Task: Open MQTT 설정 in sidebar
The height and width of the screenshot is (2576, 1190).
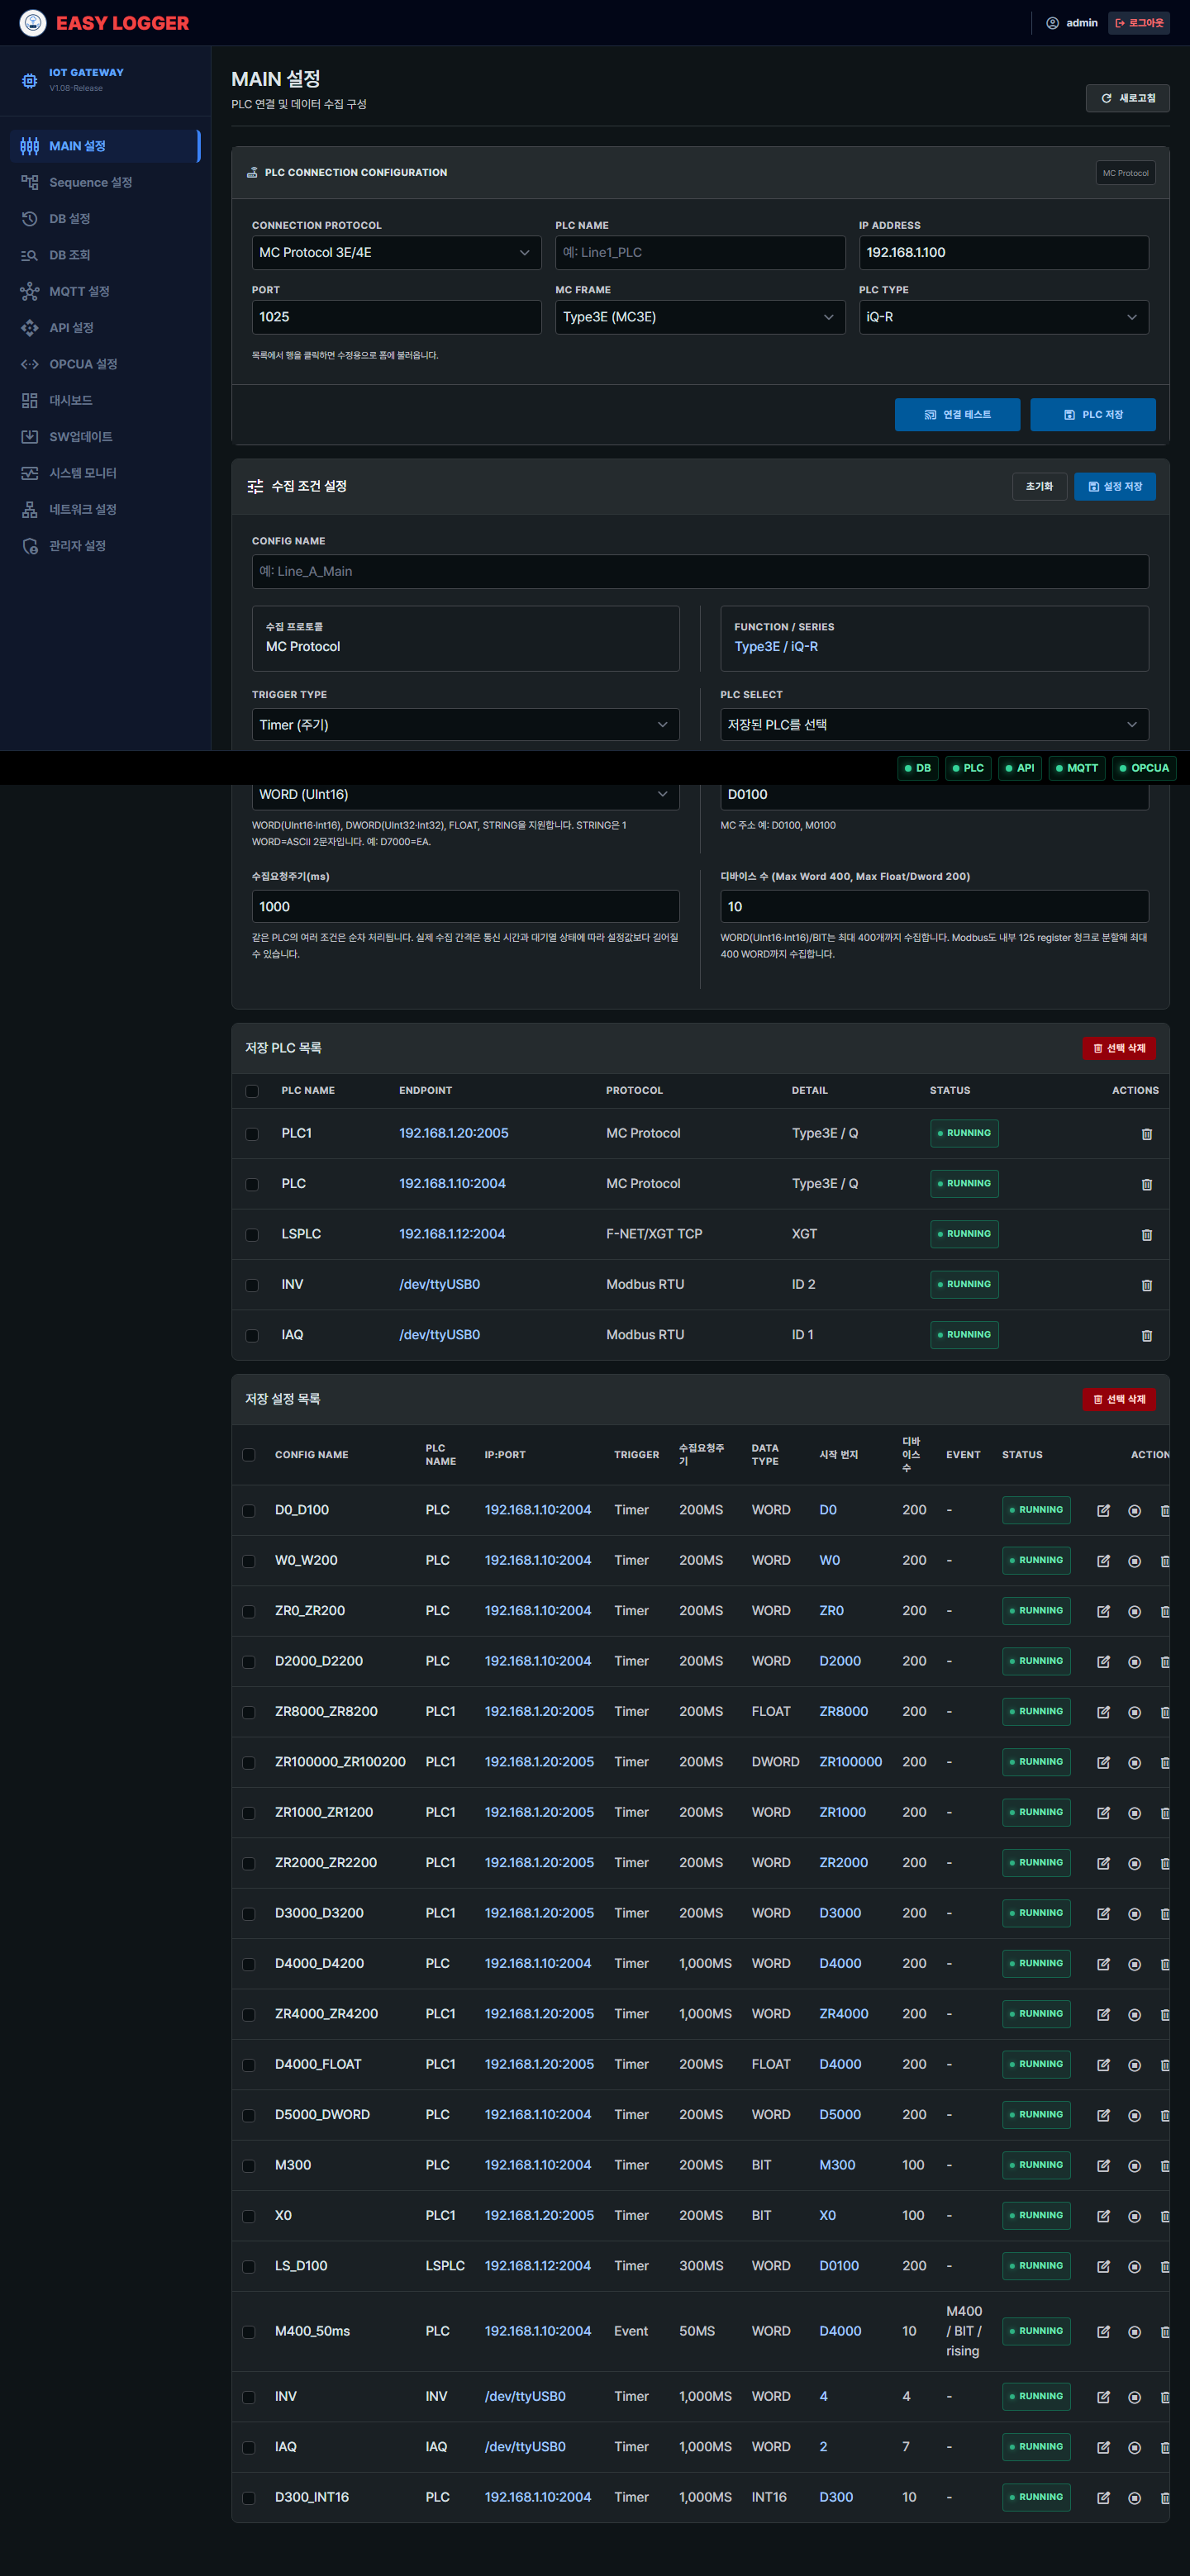Action: pyautogui.click(x=105, y=291)
